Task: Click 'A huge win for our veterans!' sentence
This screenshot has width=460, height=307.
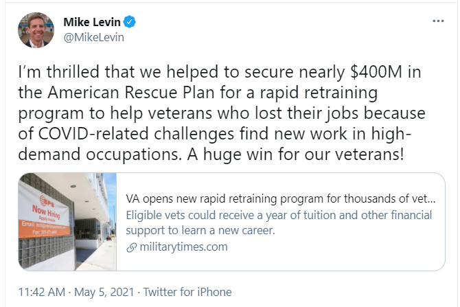Action: tap(295, 155)
